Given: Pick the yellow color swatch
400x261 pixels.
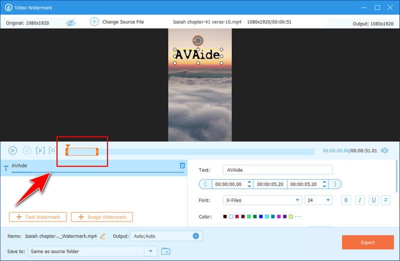Looking at the screenshot, I should pos(291,217).
